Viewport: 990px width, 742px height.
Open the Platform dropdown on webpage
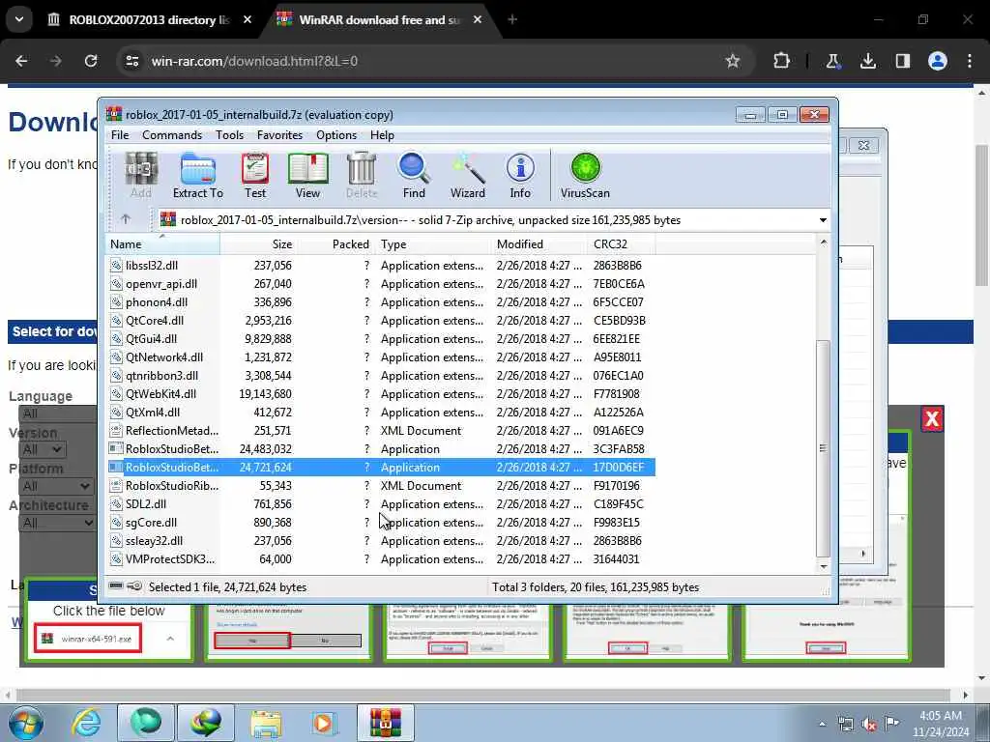pyautogui.click(x=56, y=487)
